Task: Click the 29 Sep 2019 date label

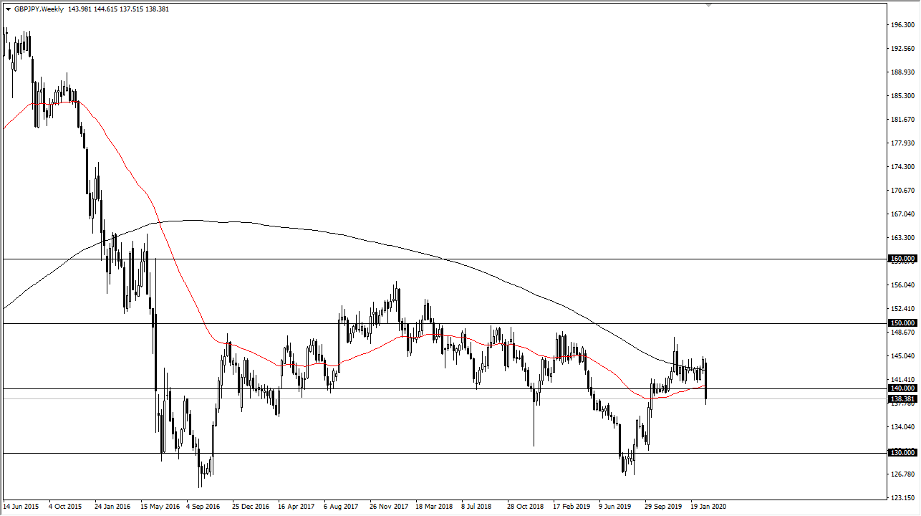Action: (663, 507)
